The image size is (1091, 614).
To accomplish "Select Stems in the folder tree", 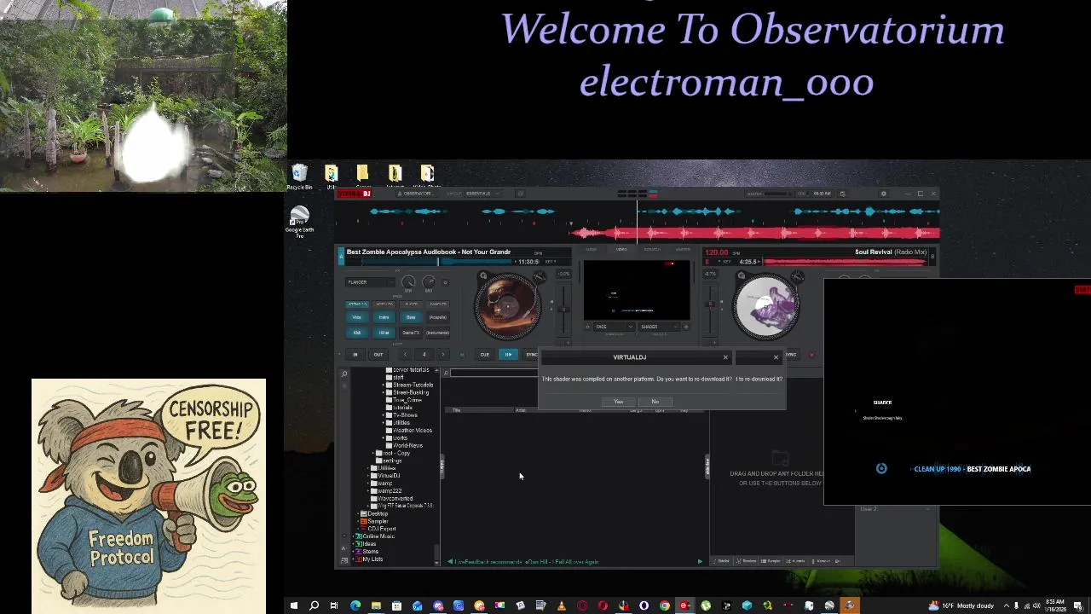I will (369, 552).
